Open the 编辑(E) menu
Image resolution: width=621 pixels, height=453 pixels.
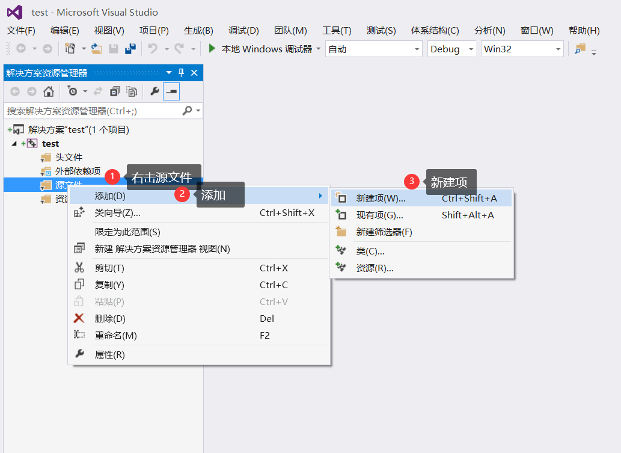tap(65, 31)
